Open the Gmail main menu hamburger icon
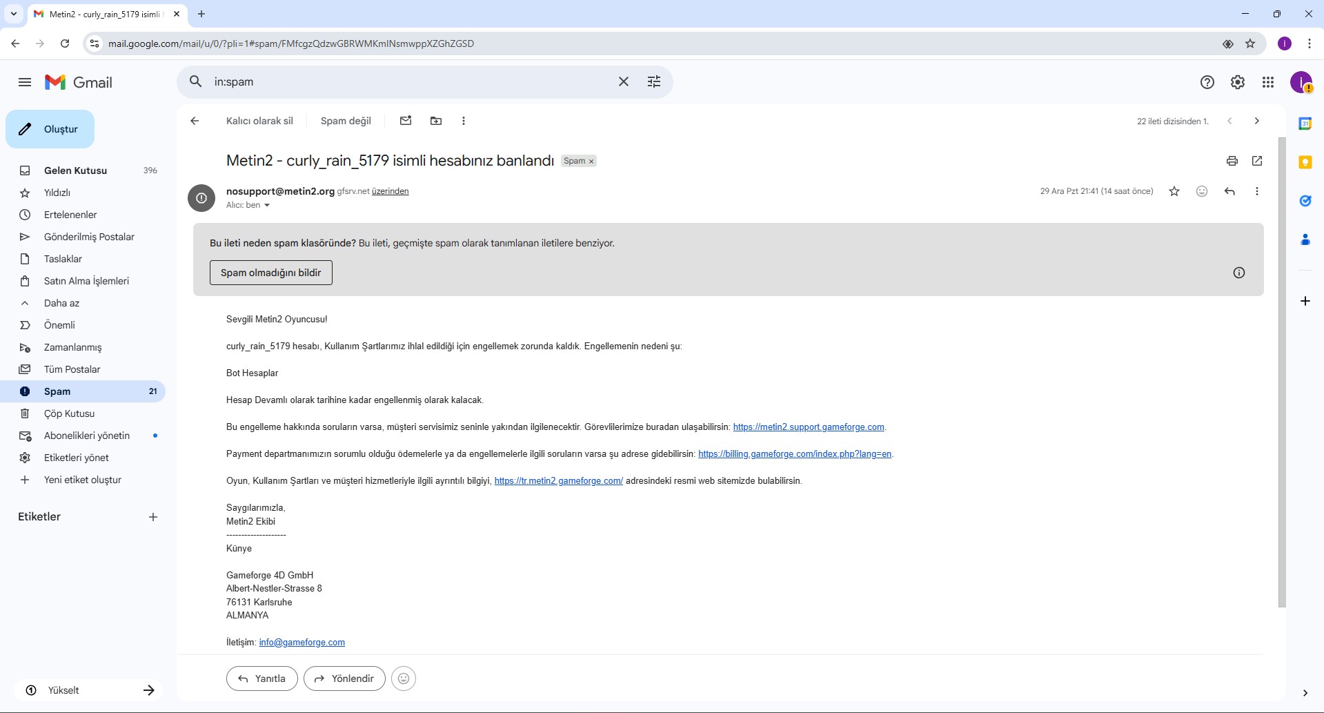Image resolution: width=1324 pixels, height=713 pixels. tap(25, 82)
